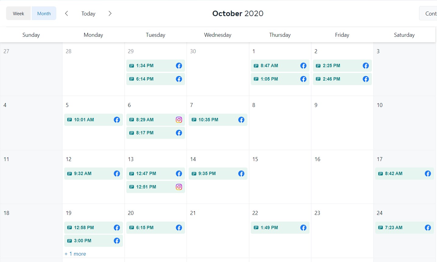Click Facebook icon on the 8:42 AM post
Image resolution: width=437 pixels, height=262 pixels.
pos(428,174)
